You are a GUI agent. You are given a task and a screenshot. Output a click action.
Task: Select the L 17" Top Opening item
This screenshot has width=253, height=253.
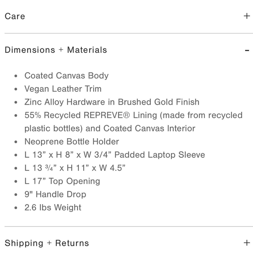click(x=62, y=181)
